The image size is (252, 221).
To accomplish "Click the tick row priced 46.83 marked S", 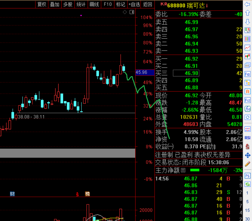I will pos(199,192).
